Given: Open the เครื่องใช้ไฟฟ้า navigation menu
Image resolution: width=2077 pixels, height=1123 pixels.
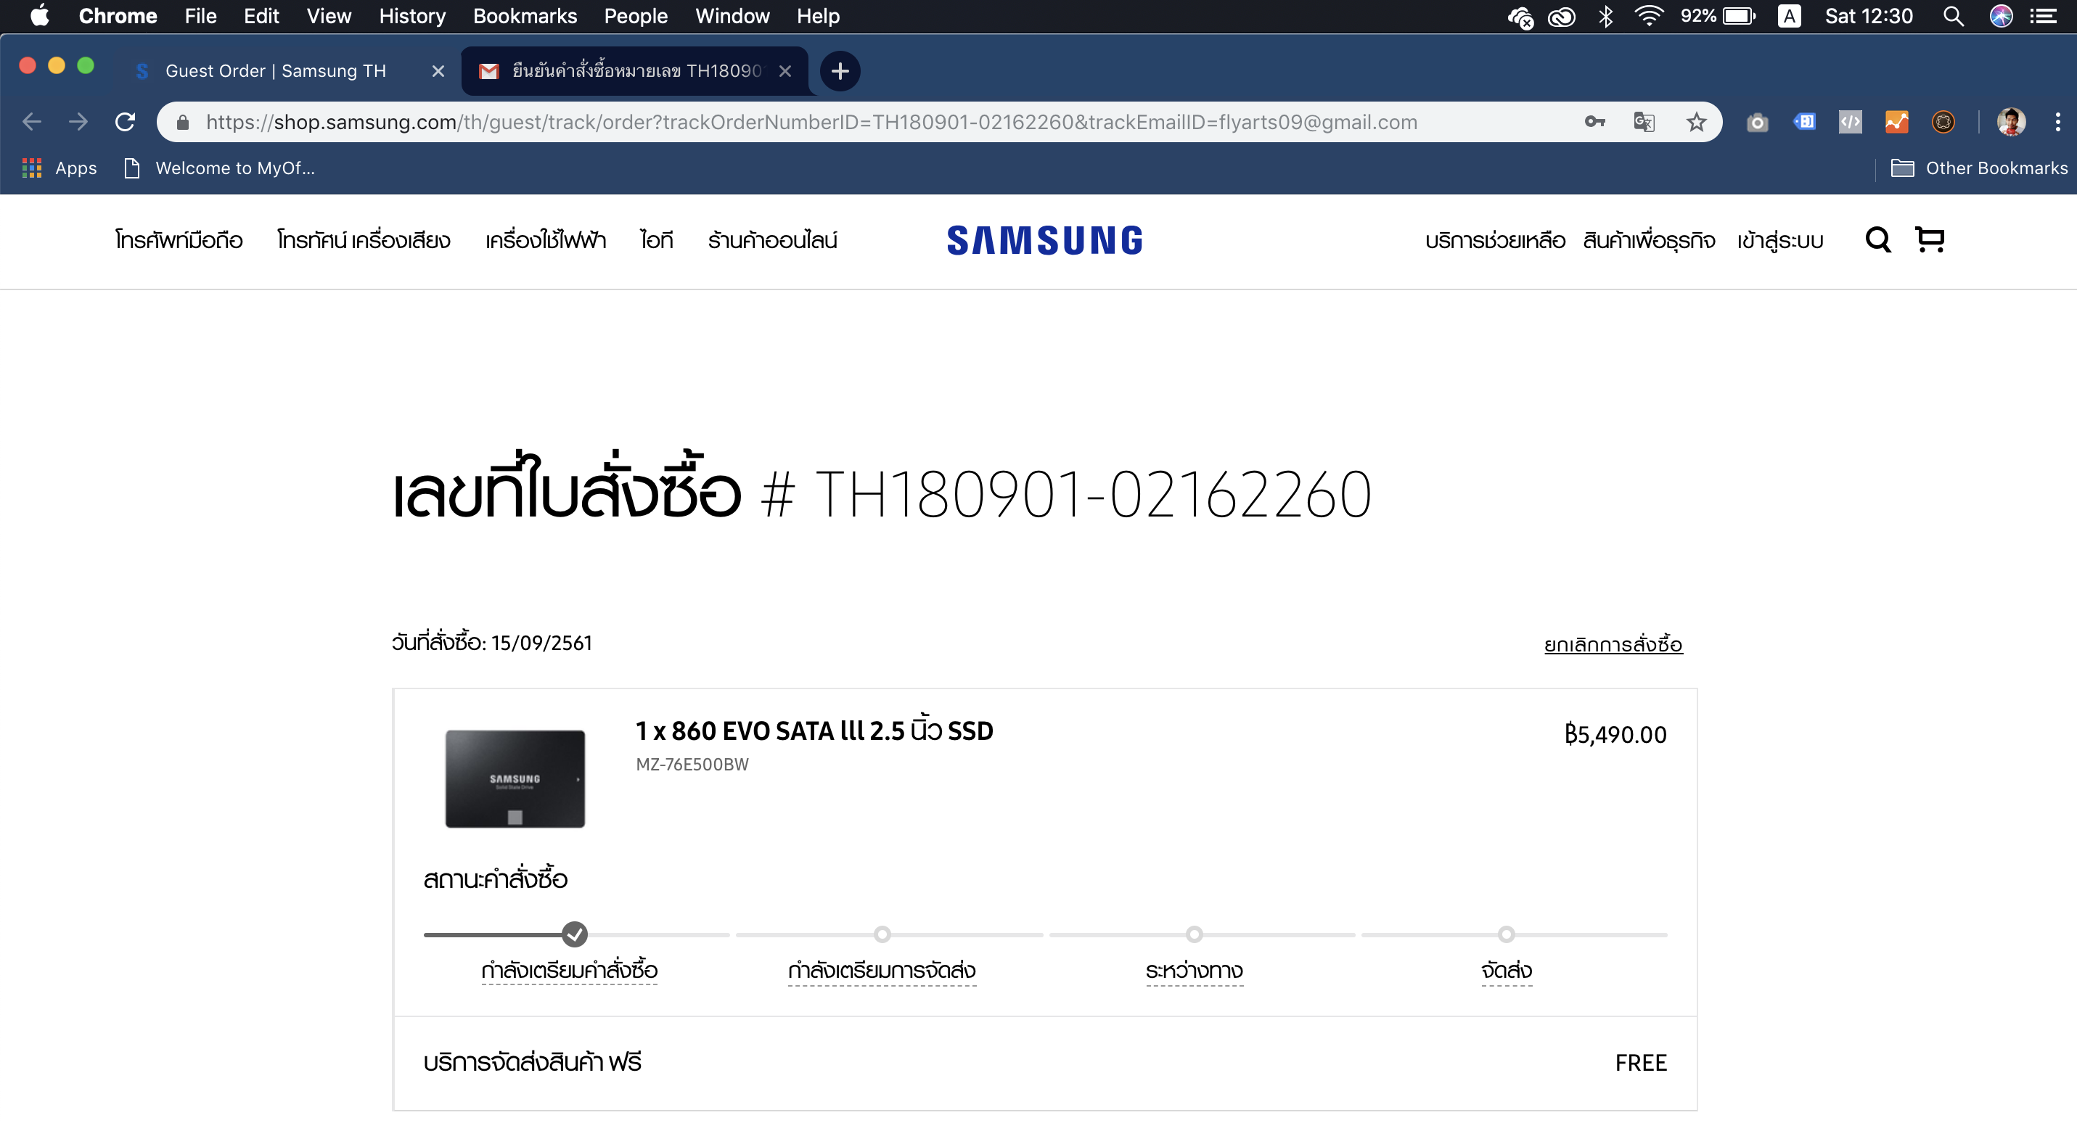Looking at the screenshot, I should tap(545, 239).
